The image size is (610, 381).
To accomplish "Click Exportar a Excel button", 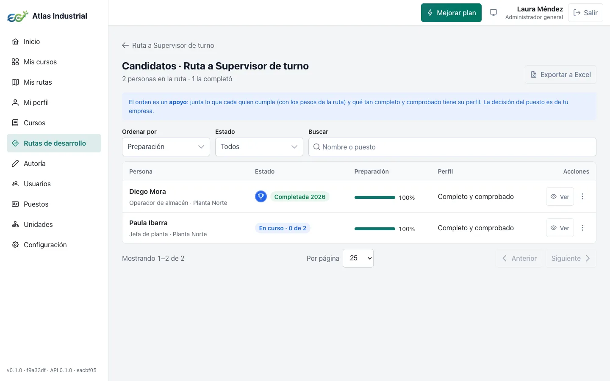I will 560,75.
